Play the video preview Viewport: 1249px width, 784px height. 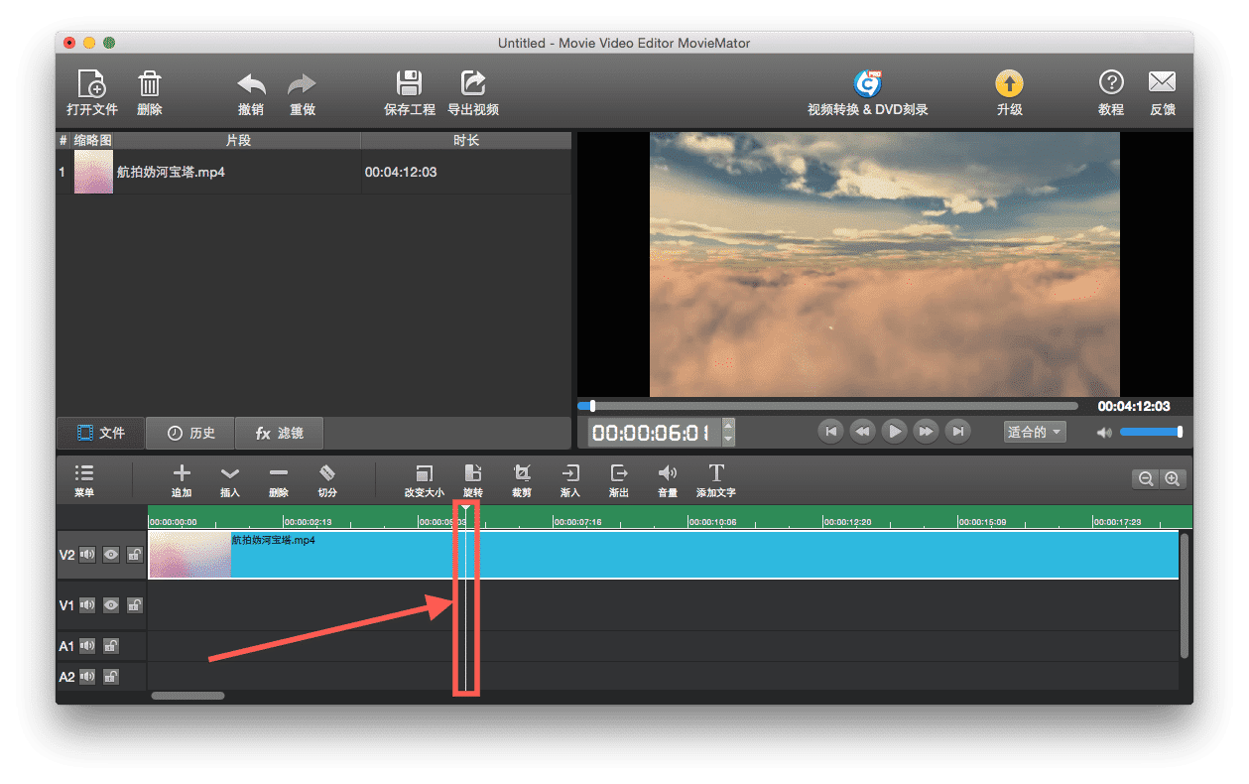pyautogui.click(x=895, y=432)
